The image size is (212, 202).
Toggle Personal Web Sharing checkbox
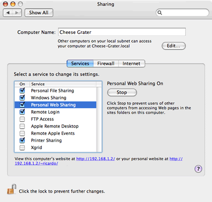(x=22, y=105)
